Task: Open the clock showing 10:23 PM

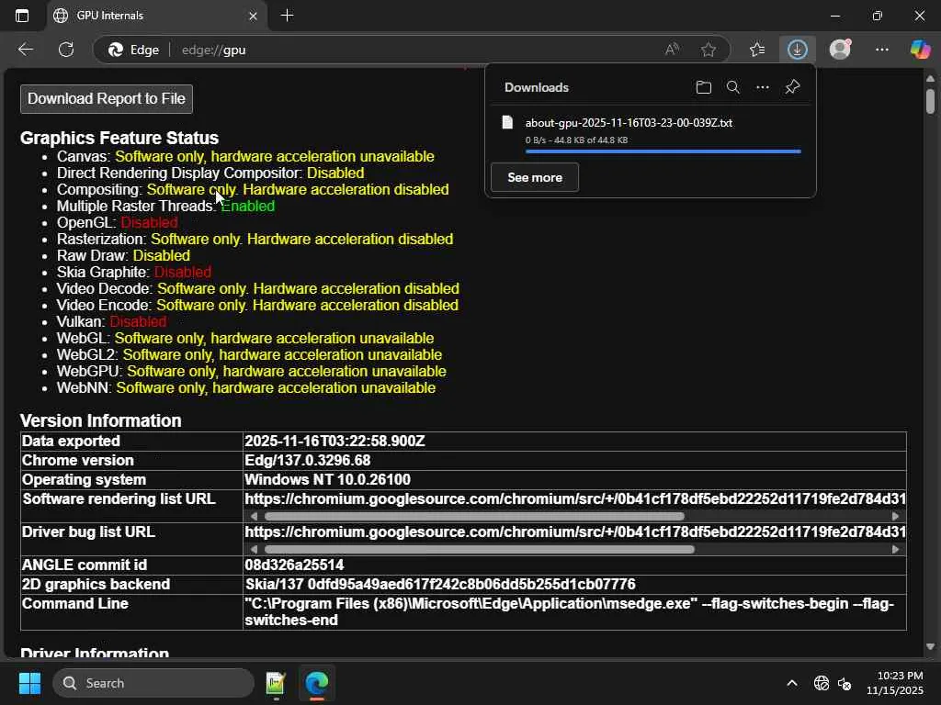Action: (x=895, y=683)
